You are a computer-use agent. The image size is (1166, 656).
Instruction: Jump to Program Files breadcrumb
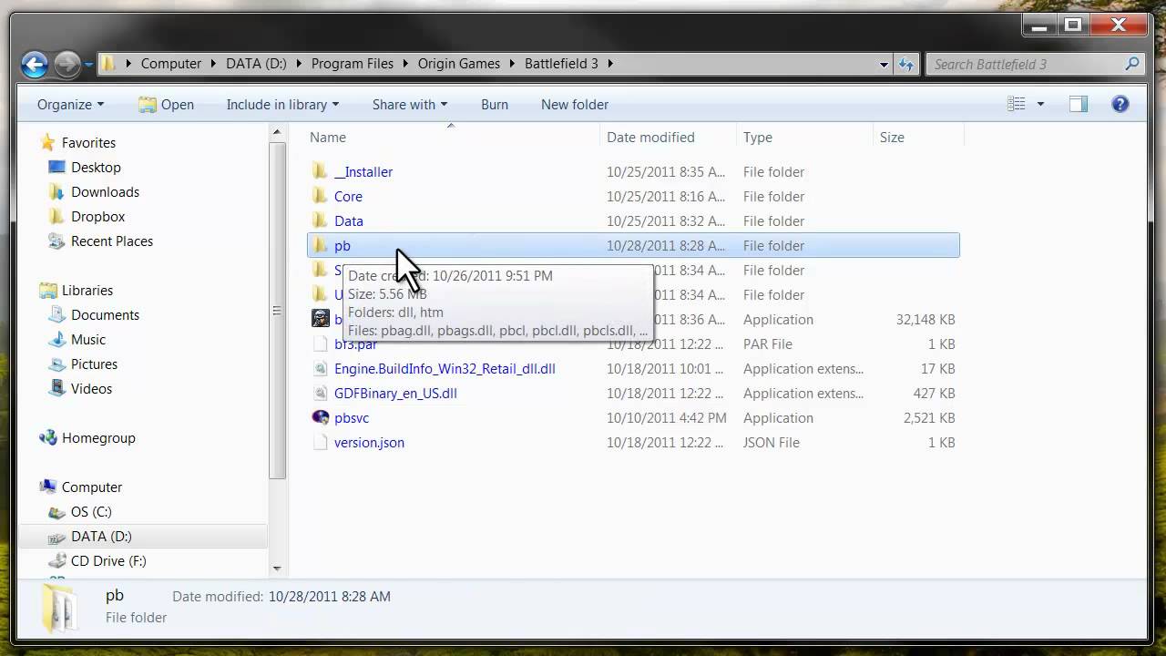(x=353, y=64)
